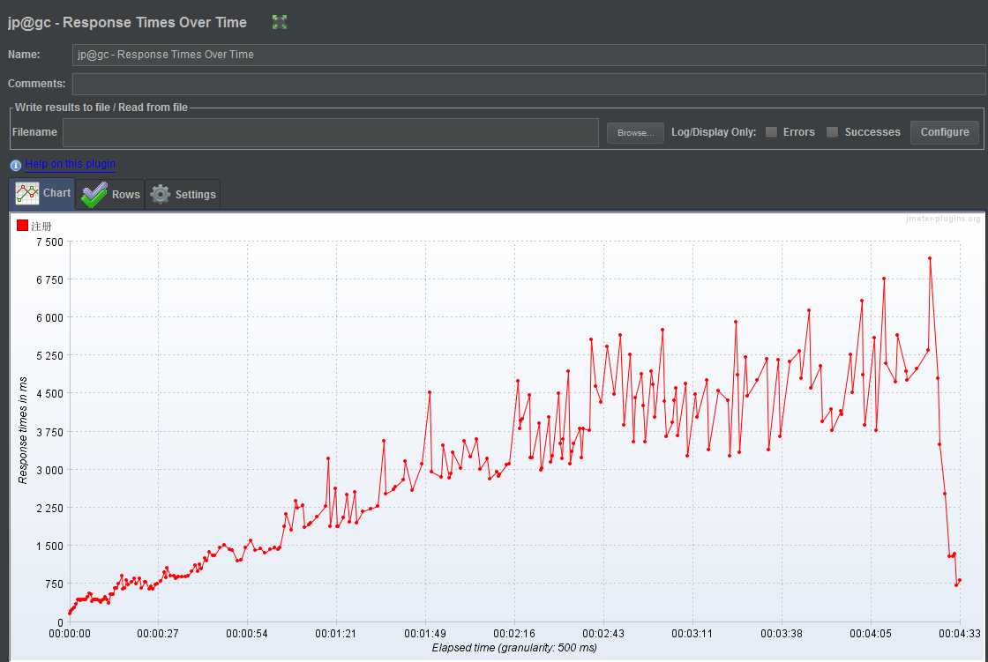Click into the Comments input field
The image size is (988, 662).
pos(528,84)
